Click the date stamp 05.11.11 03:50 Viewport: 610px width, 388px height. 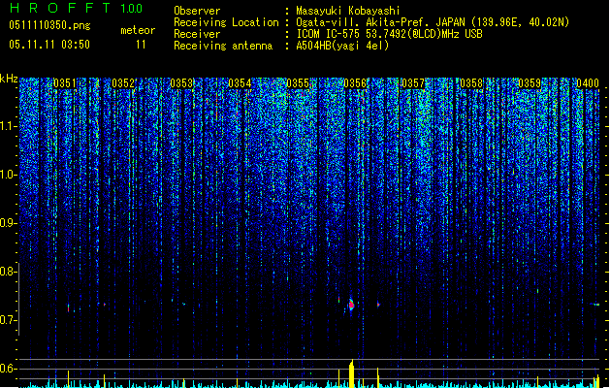(49, 45)
